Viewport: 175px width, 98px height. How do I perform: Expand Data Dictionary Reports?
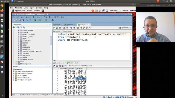click(x=14, y=72)
